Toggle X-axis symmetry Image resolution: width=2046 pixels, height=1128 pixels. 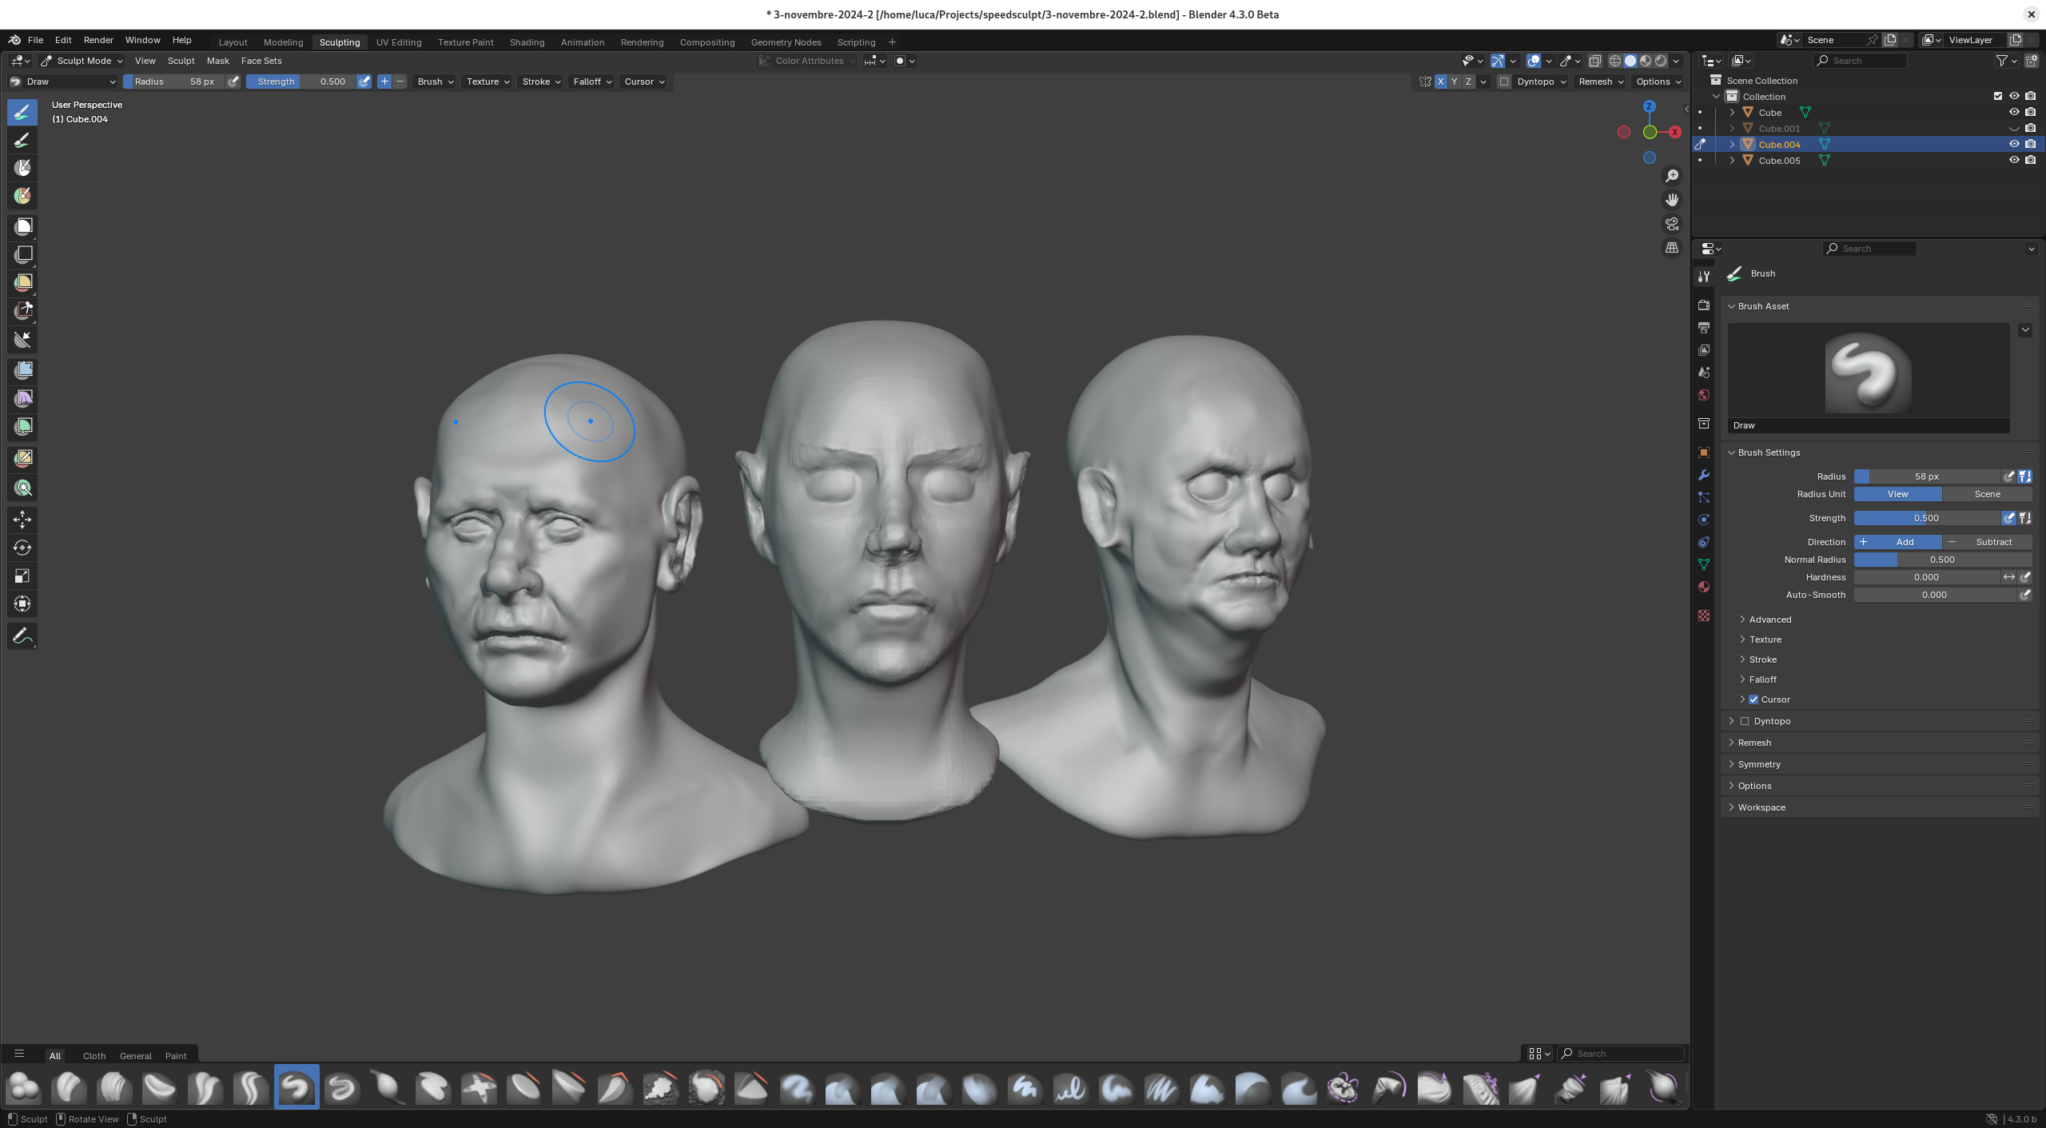click(1440, 82)
